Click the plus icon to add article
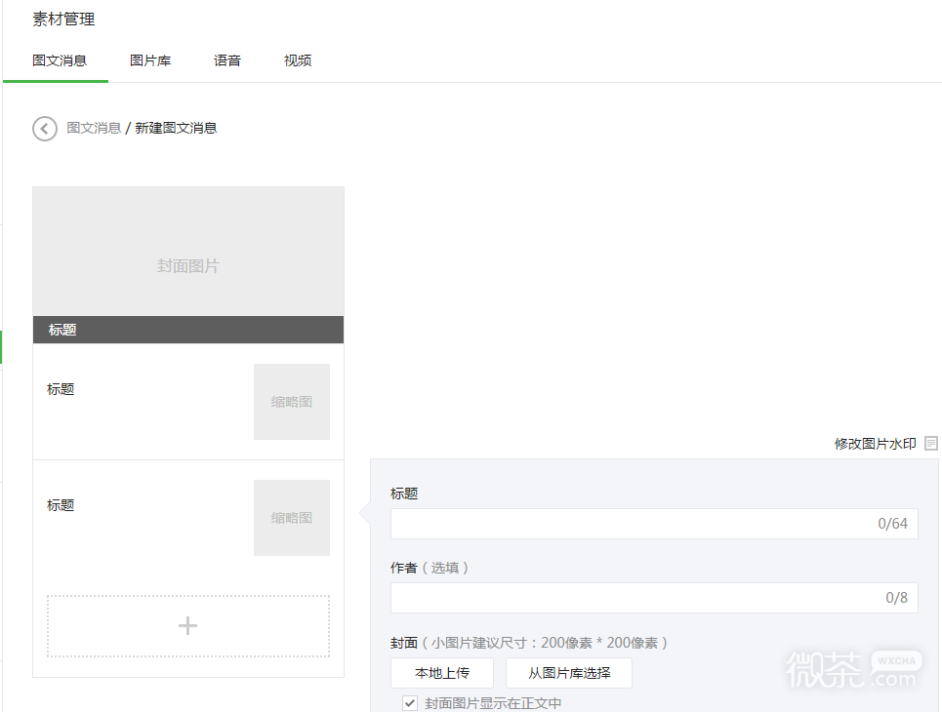942x712 pixels. pos(187,625)
